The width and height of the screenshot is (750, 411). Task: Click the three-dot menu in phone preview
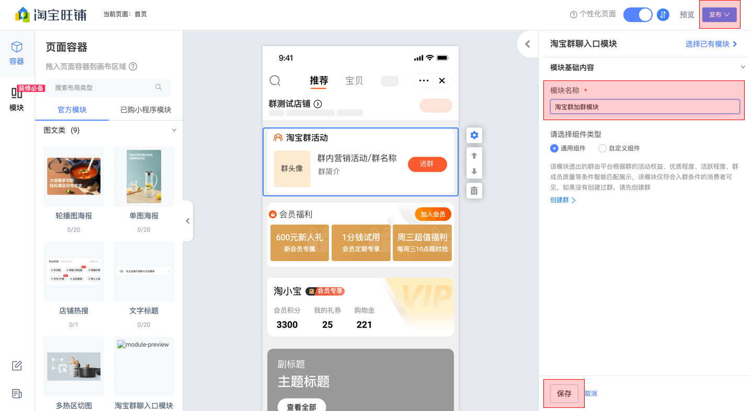point(424,80)
